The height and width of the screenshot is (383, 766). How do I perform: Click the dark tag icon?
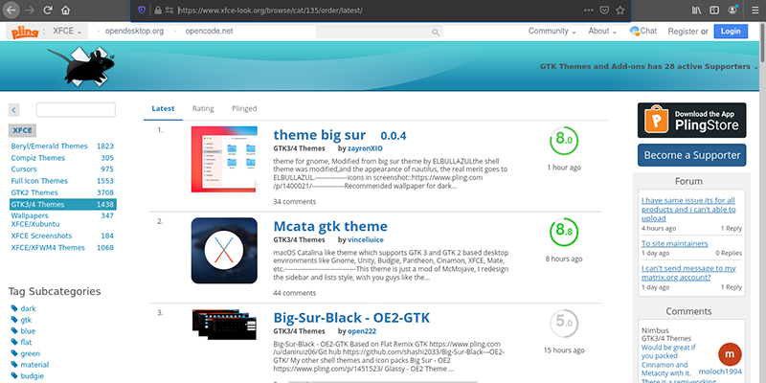(x=14, y=308)
